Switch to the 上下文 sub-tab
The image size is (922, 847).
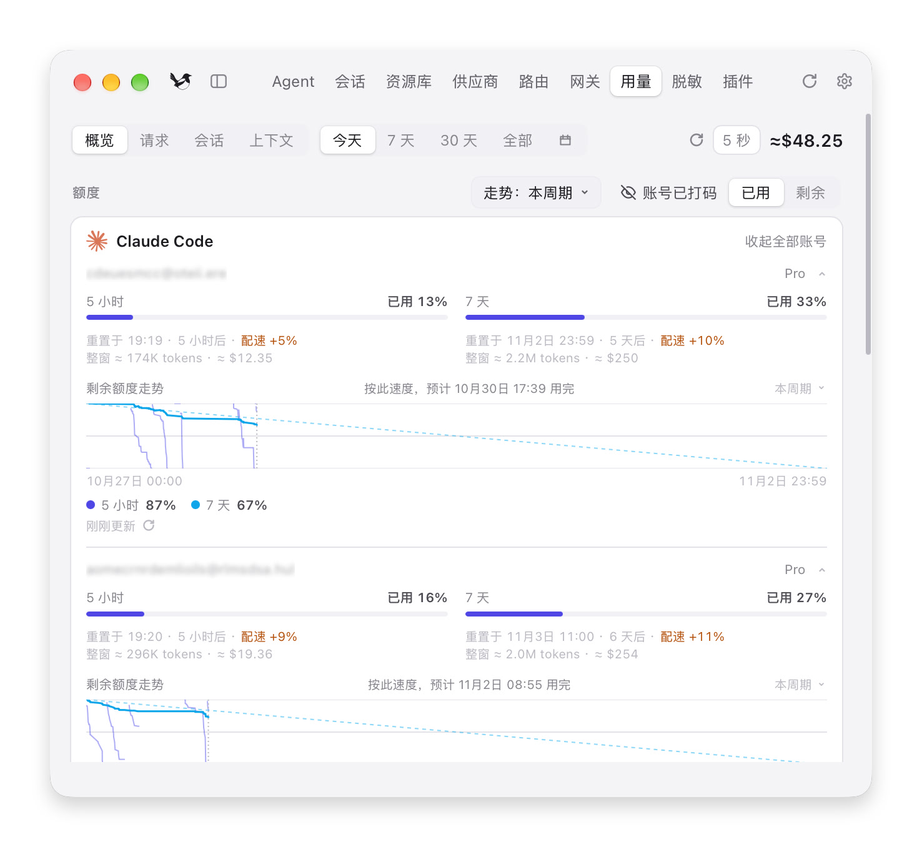tap(271, 140)
